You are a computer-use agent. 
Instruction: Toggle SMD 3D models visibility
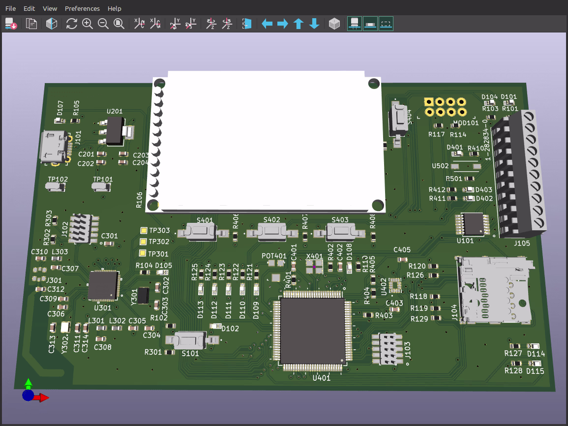[x=370, y=24]
